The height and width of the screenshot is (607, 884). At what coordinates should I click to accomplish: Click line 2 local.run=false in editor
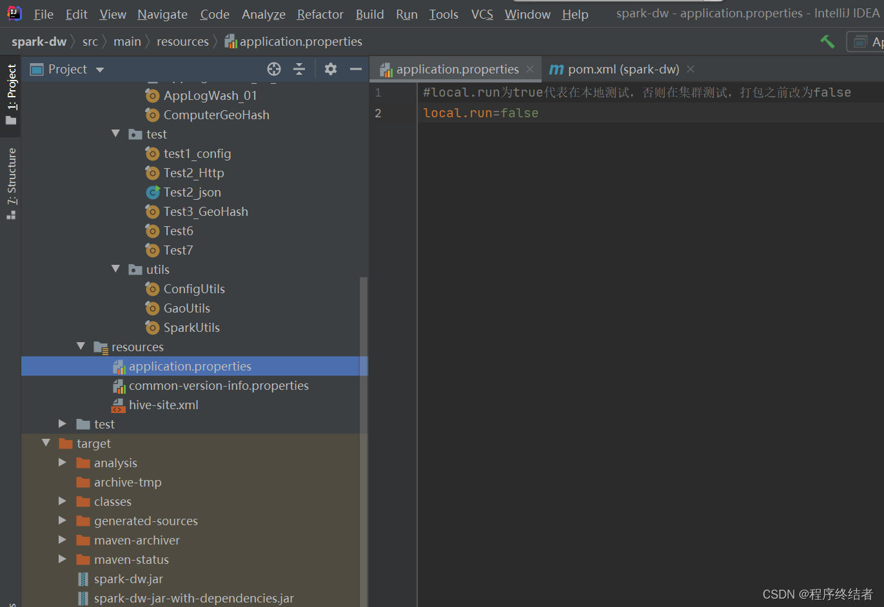480,113
